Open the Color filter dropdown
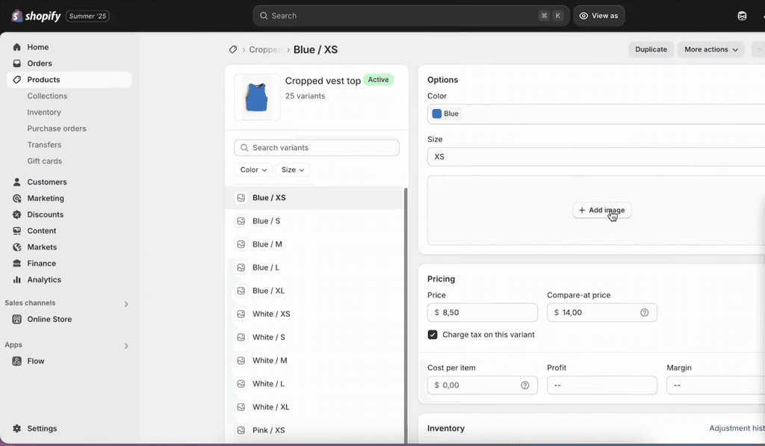The height and width of the screenshot is (446, 765). pyautogui.click(x=253, y=170)
